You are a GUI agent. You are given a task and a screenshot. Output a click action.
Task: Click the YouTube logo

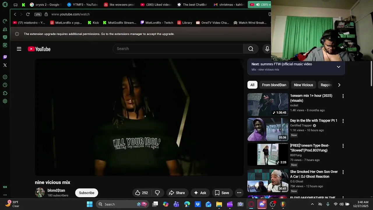point(39,49)
